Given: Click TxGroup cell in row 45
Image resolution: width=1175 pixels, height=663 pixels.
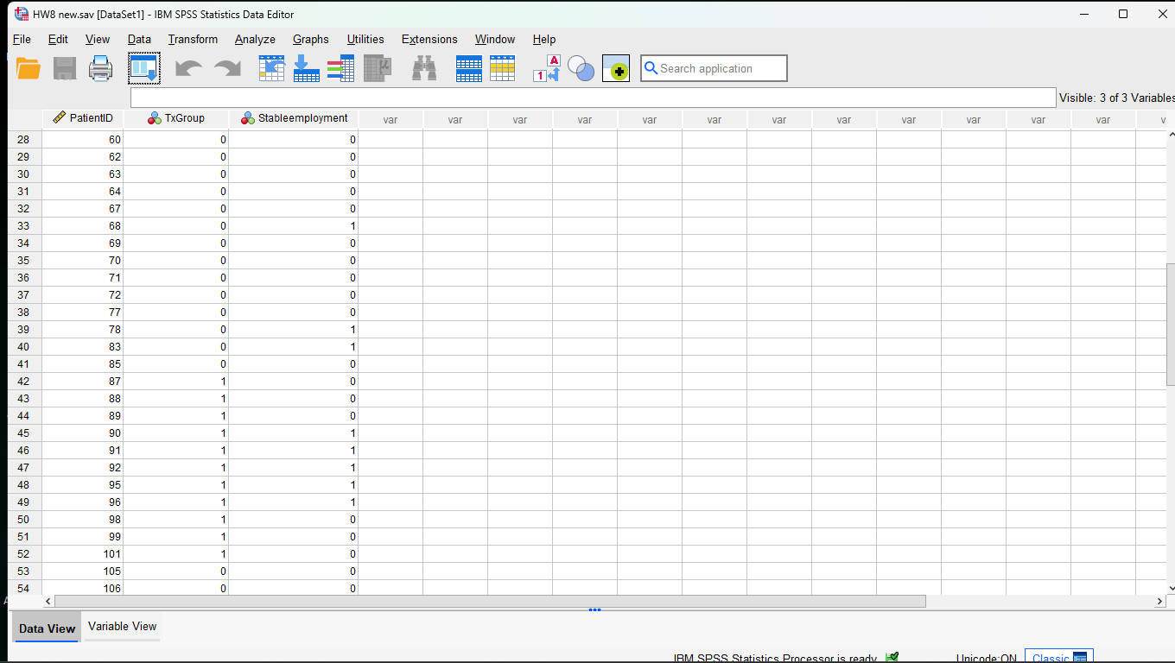Looking at the screenshot, I should pos(176,433).
